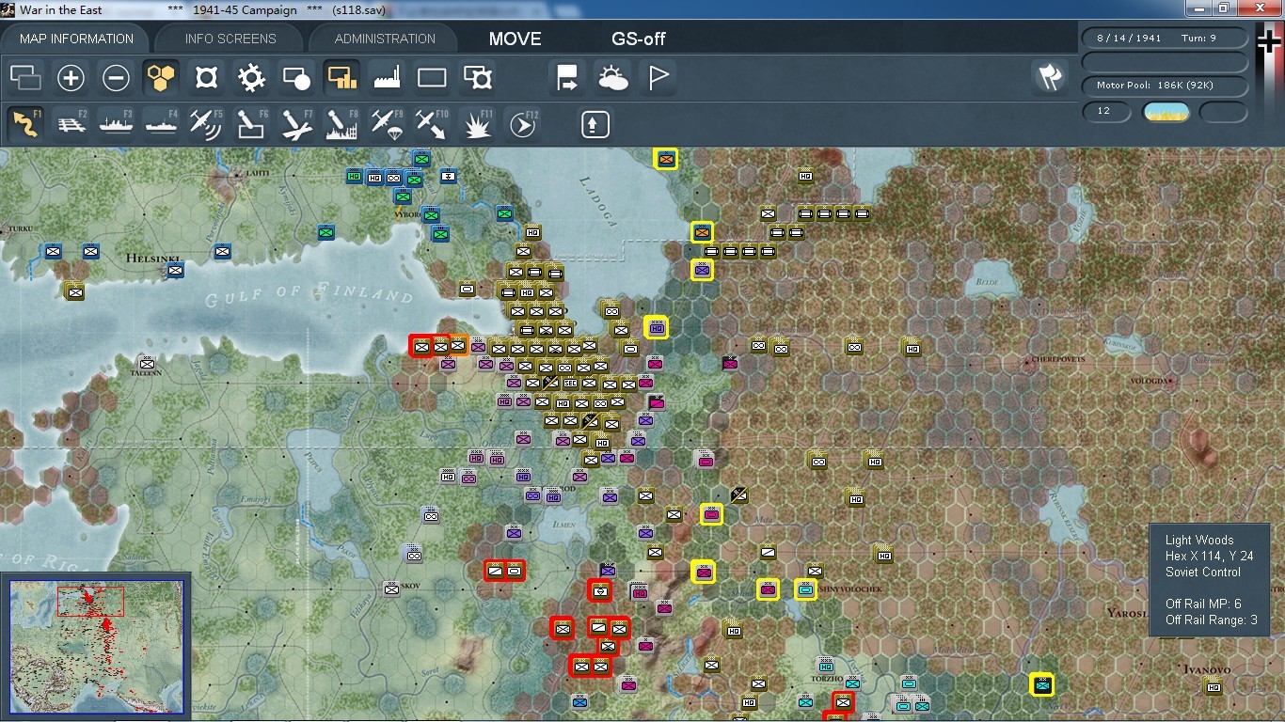Select F4 amphibious ship icon

161,124
